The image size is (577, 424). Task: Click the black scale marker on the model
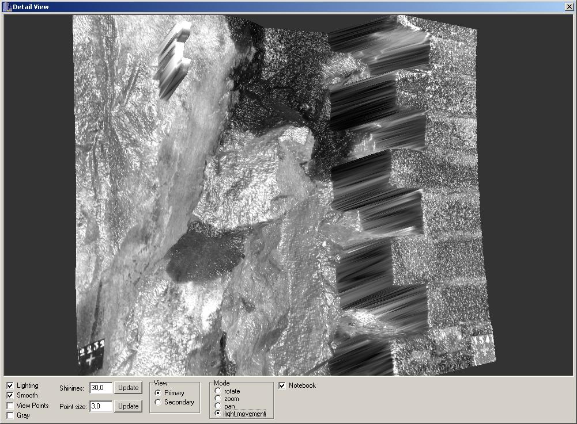(92, 354)
